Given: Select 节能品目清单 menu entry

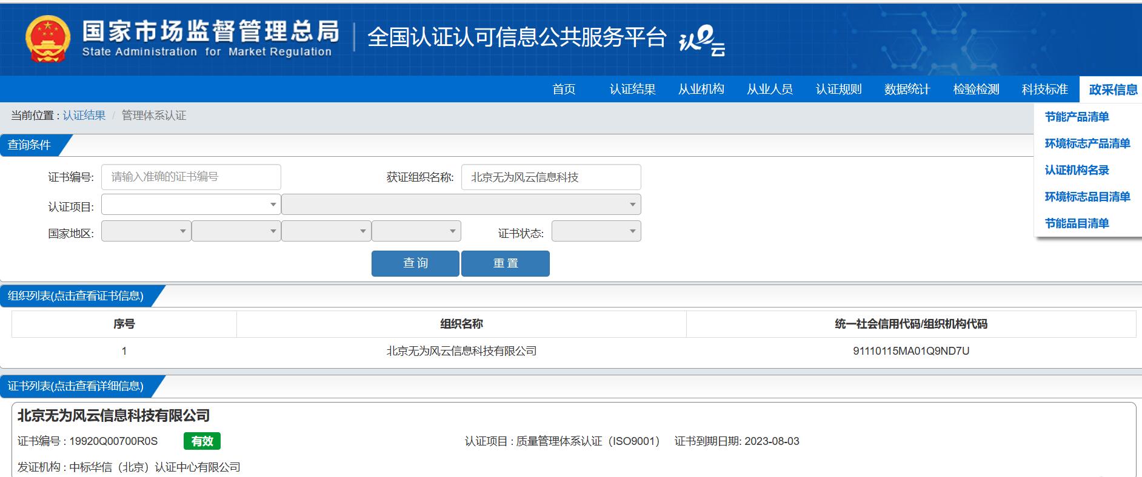Looking at the screenshot, I should point(1077,223).
